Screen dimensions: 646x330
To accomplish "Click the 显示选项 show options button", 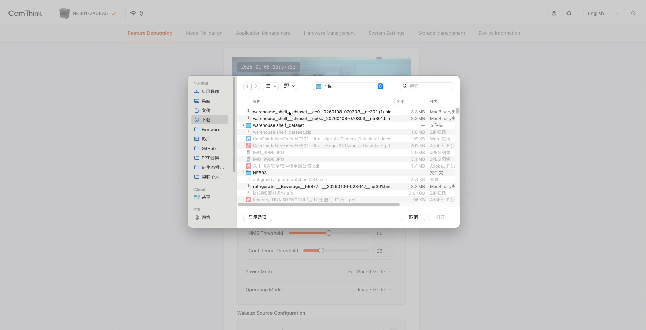I will pos(257,217).
